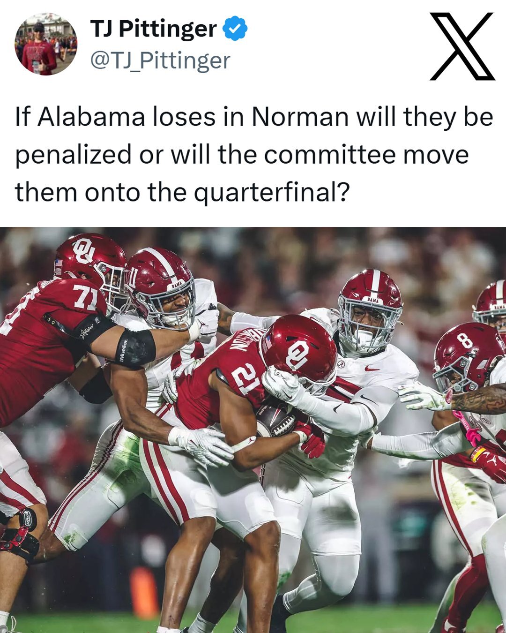Click the TJ Pittinger display name
The height and width of the screenshot is (633, 506).
tap(153, 29)
